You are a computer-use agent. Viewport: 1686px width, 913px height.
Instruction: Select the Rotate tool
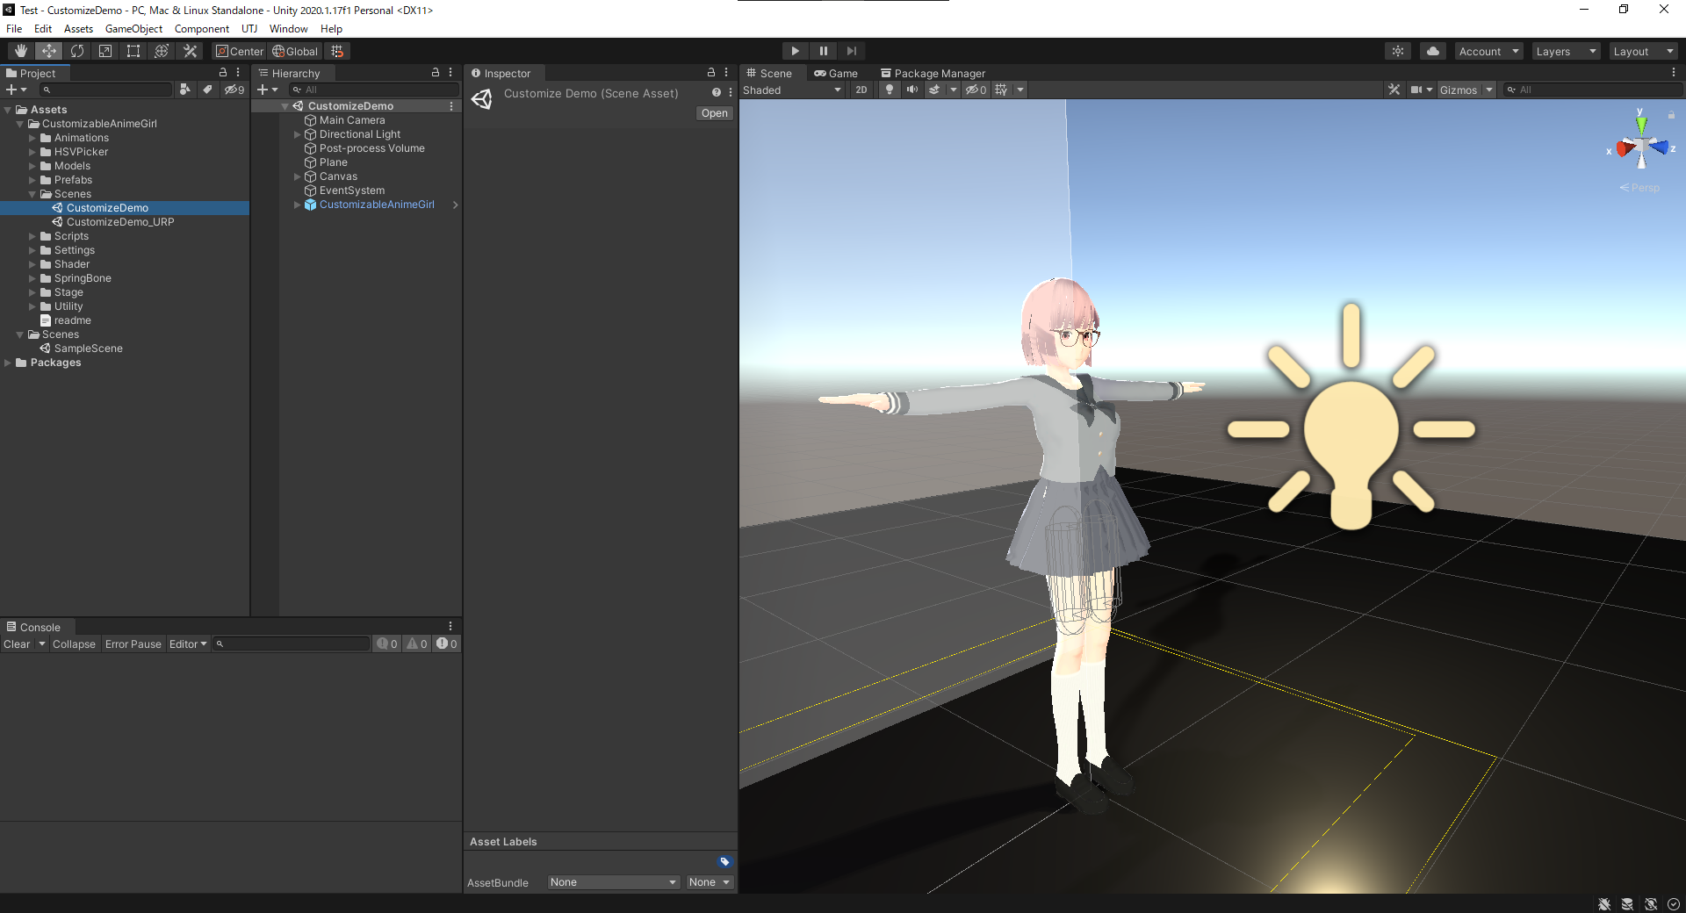click(x=77, y=51)
